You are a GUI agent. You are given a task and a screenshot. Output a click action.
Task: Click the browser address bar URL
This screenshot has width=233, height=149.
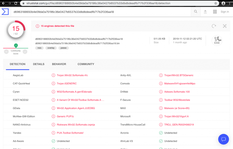(x=98, y=3)
